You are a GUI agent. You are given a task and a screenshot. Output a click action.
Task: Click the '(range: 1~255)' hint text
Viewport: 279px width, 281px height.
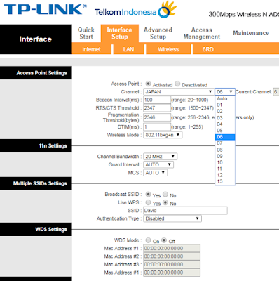(187, 127)
